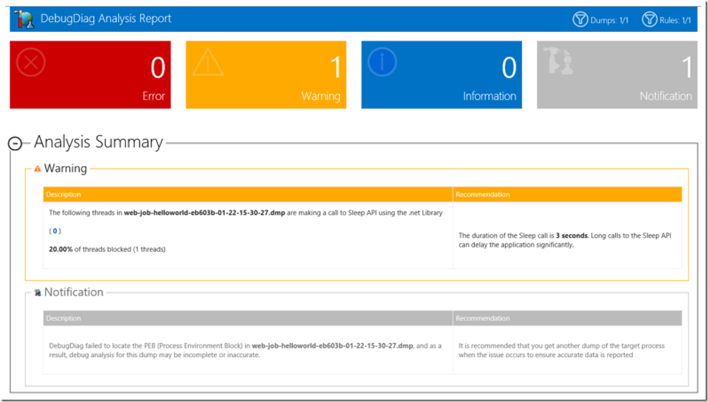
Task: Click the Warning table Description column header
Action: tap(248, 194)
